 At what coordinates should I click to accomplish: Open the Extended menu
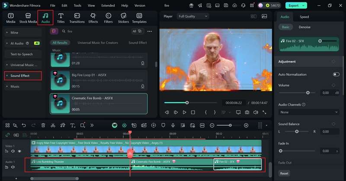108,6
